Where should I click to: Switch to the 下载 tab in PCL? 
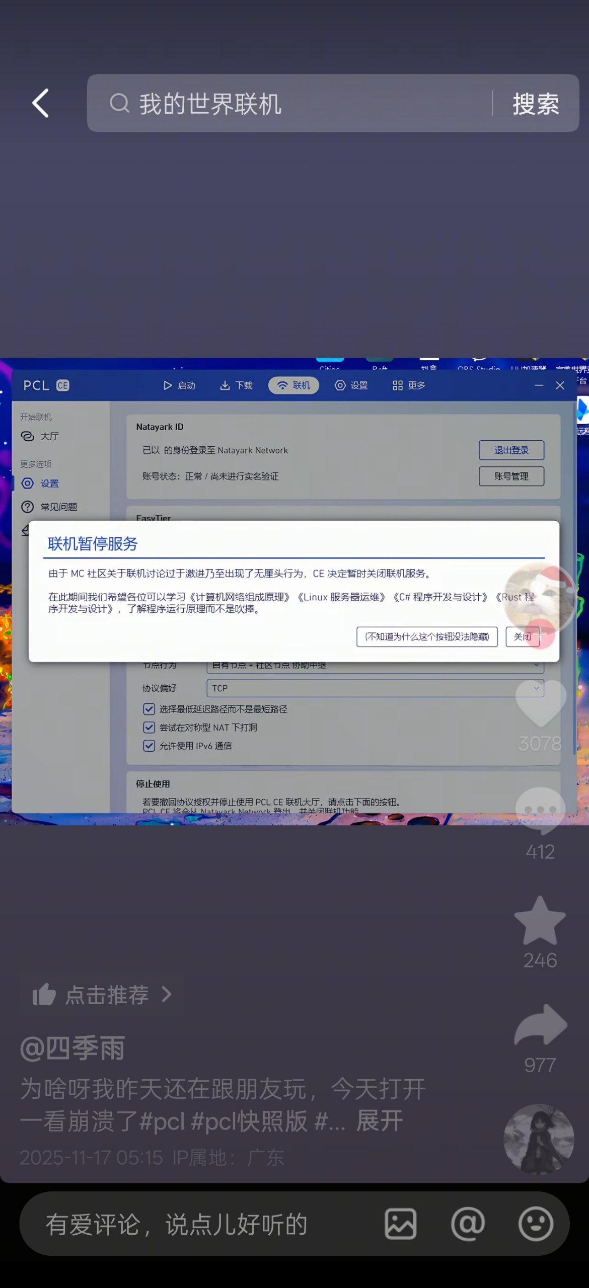[236, 385]
